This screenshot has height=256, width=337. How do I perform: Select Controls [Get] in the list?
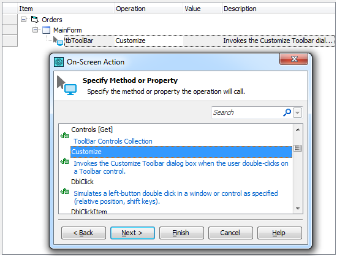[92, 130]
